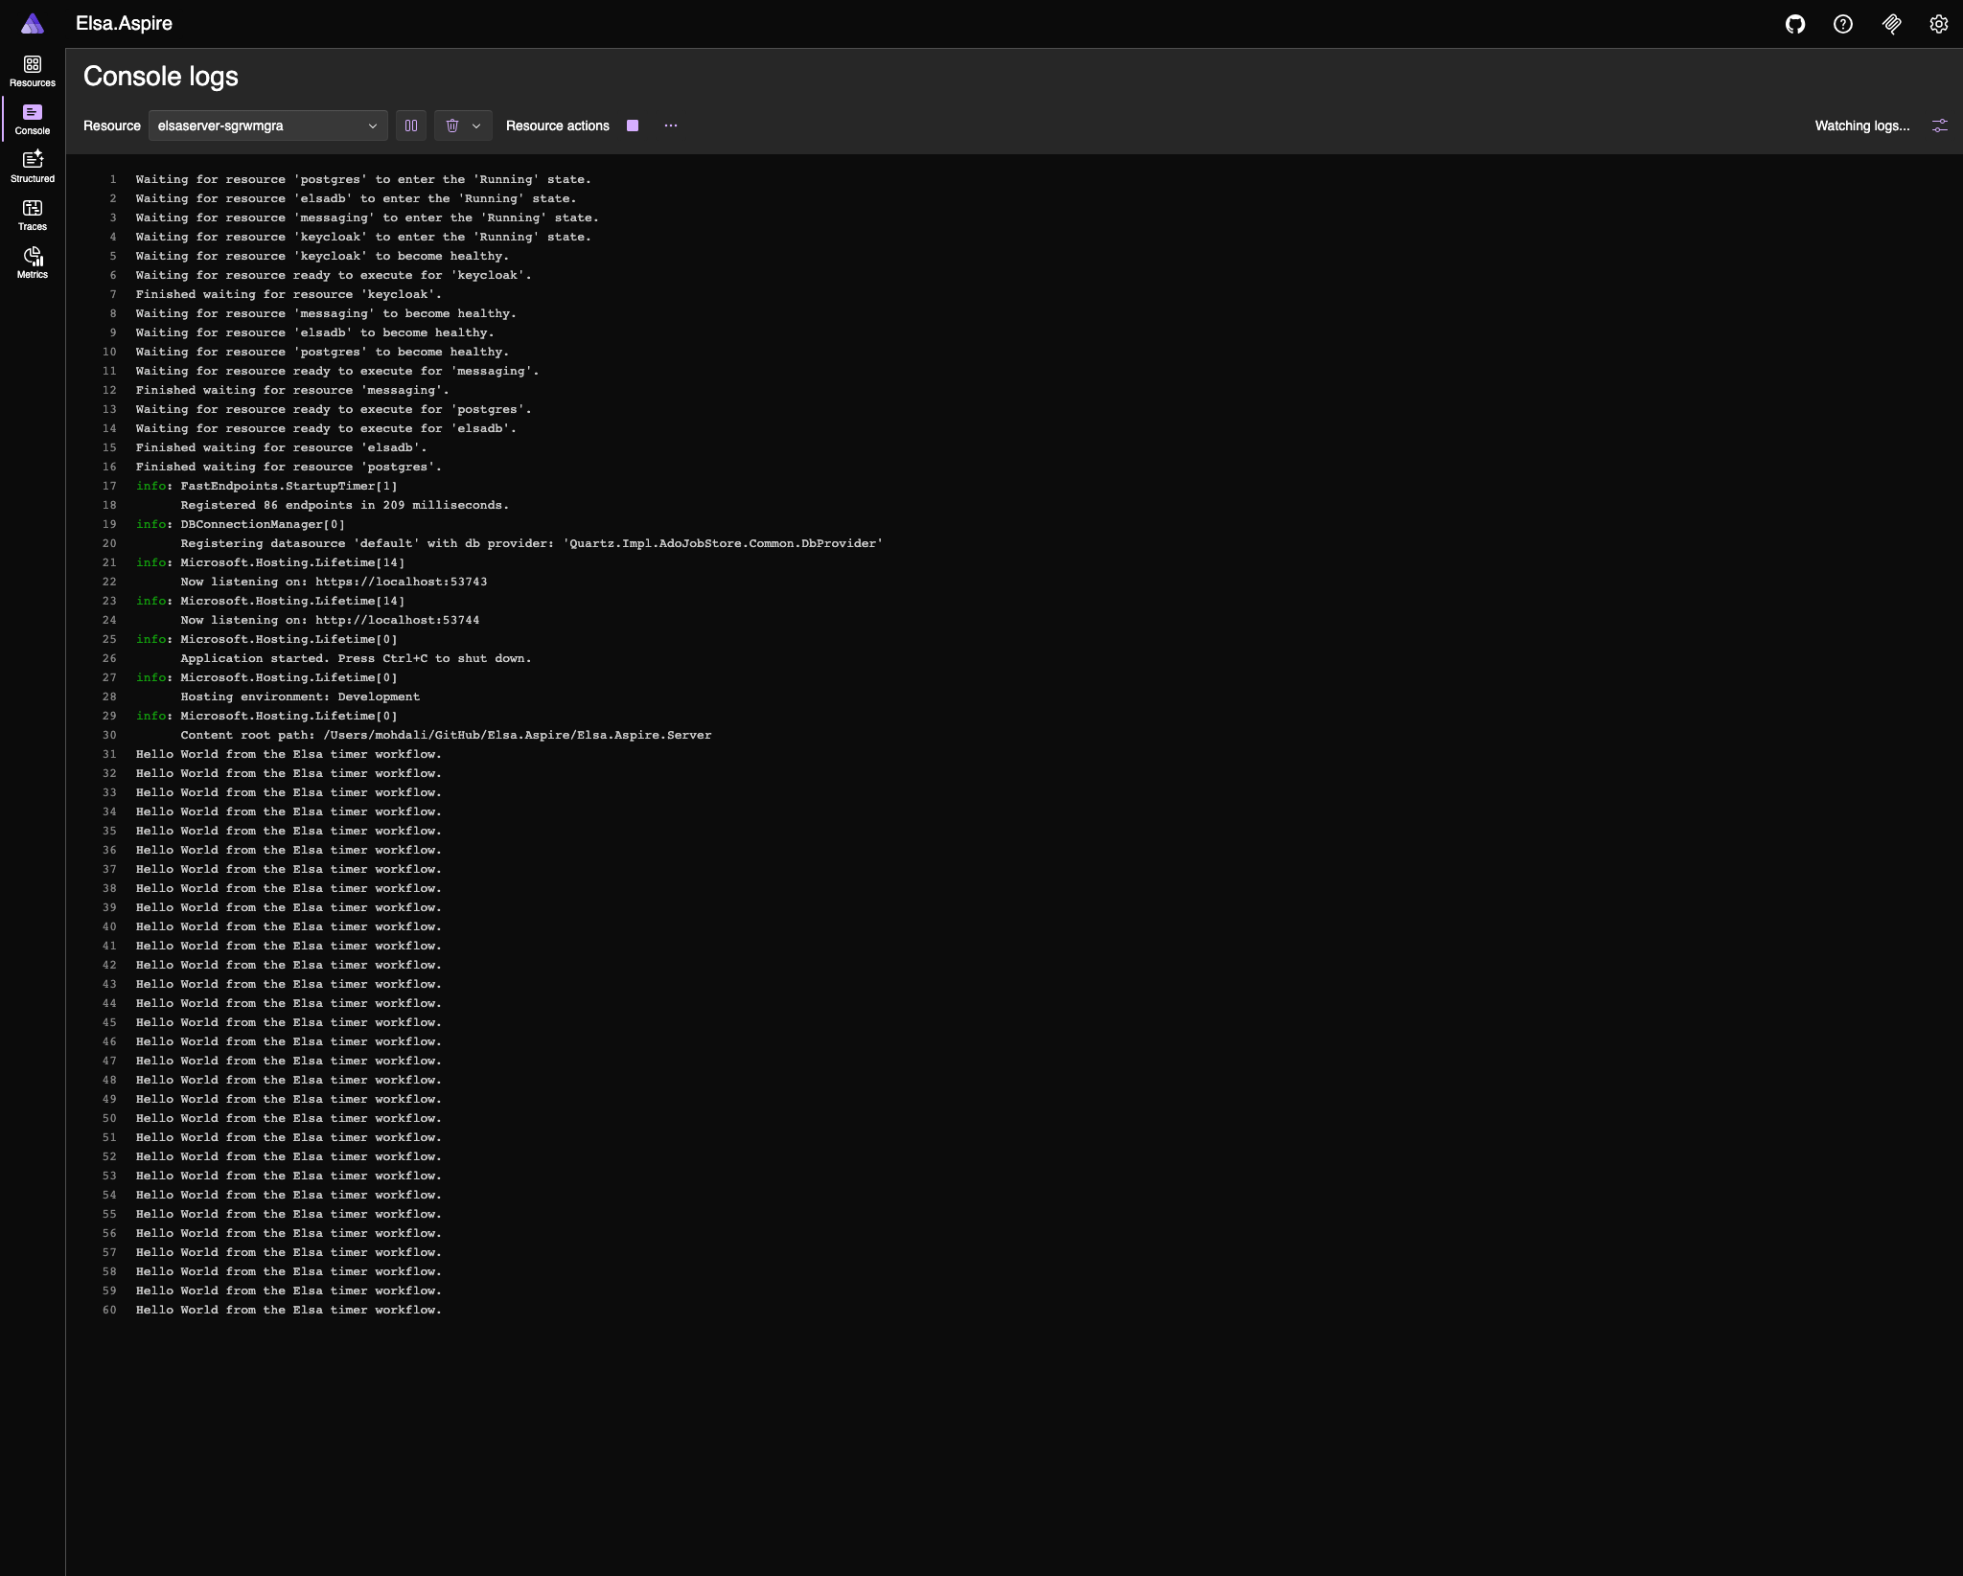Click 'Hosting environment: Development' log line
The image size is (1963, 1576).
click(300, 697)
